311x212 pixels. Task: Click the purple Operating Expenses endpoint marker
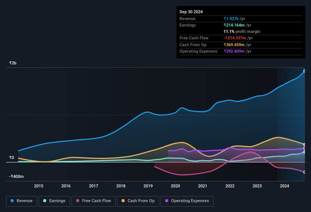click(305, 148)
